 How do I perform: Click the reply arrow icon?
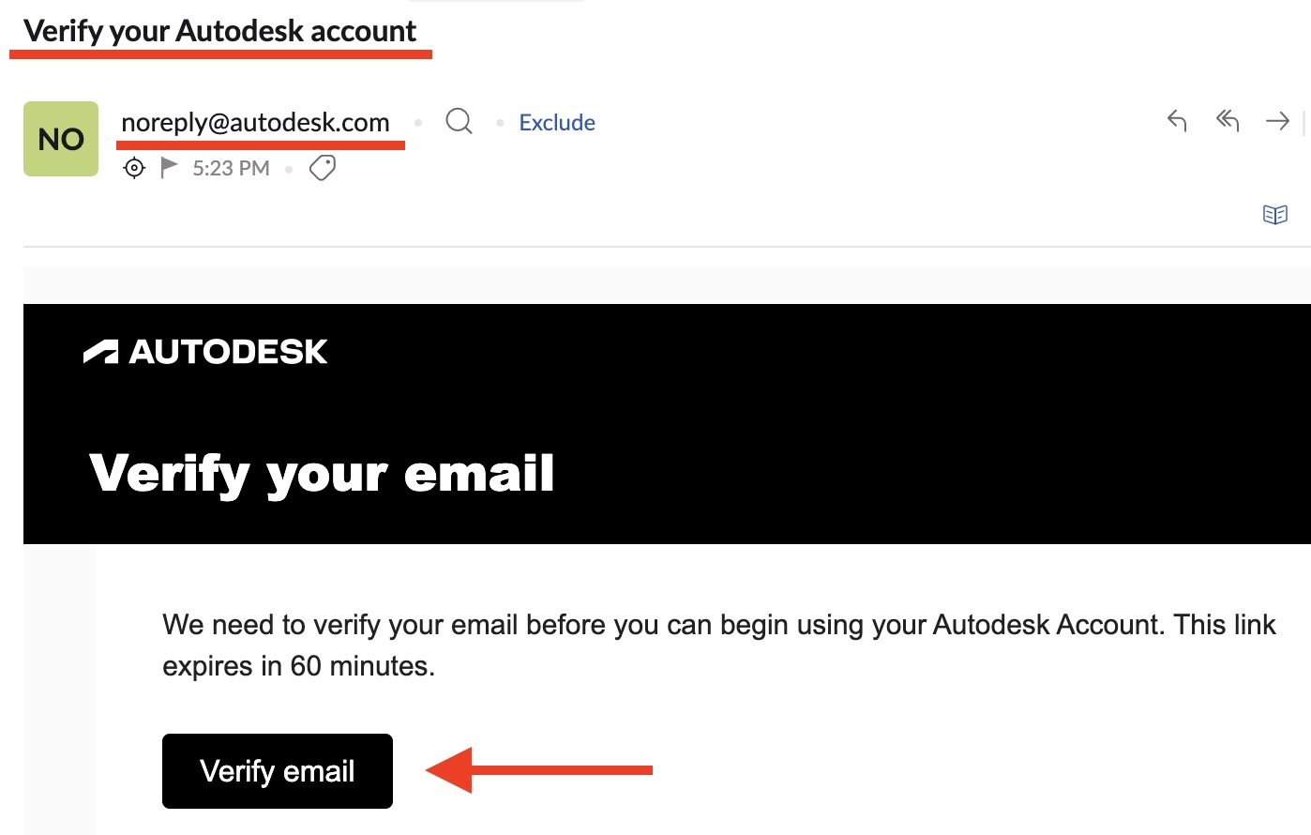[x=1177, y=121]
